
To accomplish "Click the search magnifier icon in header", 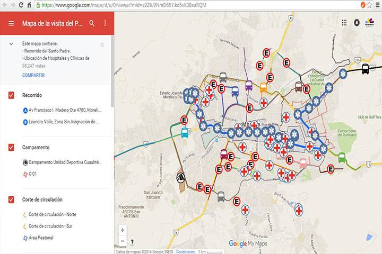I will click(x=92, y=23).
